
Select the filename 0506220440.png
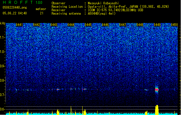tap(15, 7)
